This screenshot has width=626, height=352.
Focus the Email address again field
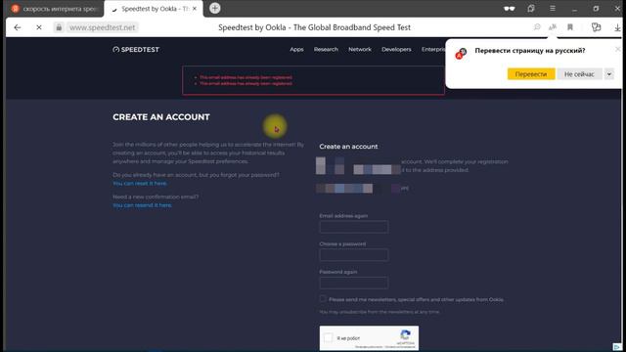tap(354, 227)
